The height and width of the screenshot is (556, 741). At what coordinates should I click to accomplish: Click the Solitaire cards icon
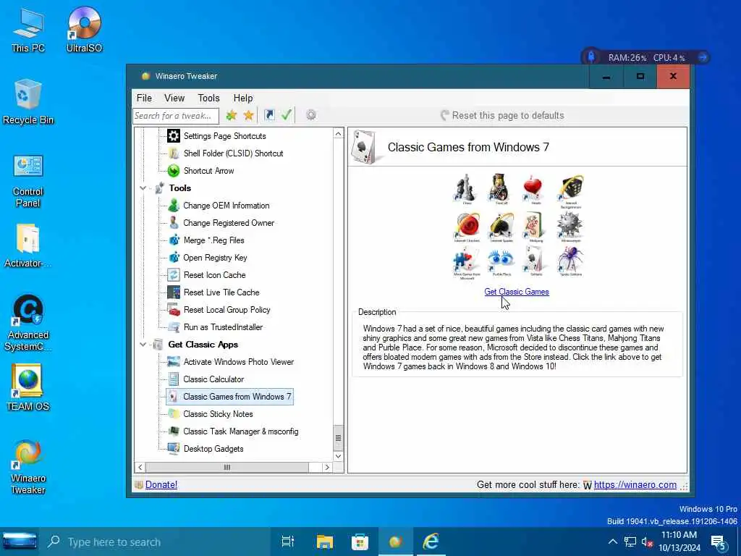point(535,261)
